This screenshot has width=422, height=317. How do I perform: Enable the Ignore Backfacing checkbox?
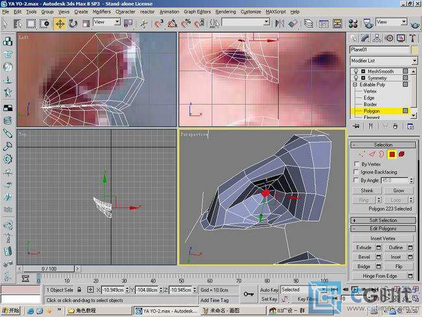(356, 172)
